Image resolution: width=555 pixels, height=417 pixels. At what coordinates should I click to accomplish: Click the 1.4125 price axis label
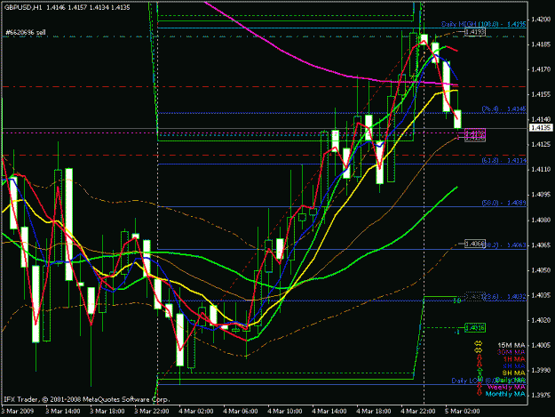click(x=541, y=144)
